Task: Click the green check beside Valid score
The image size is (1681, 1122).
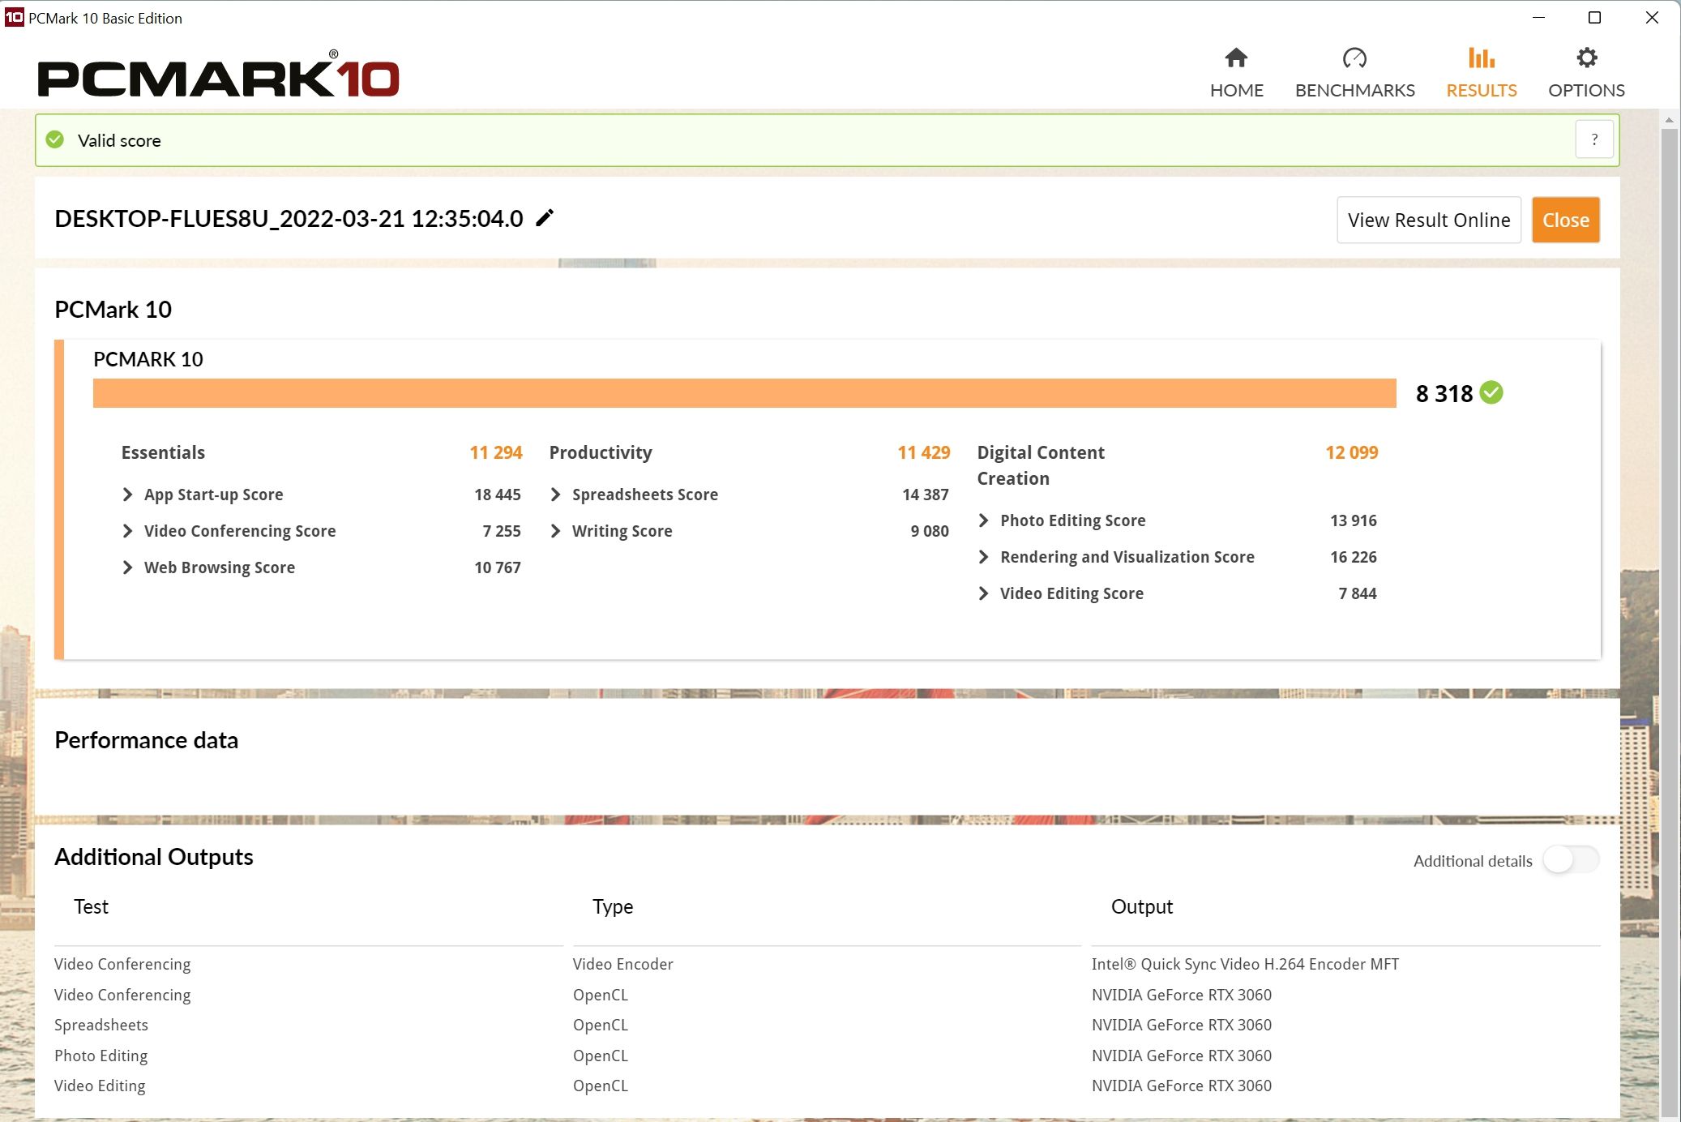Action: point(55,140)
